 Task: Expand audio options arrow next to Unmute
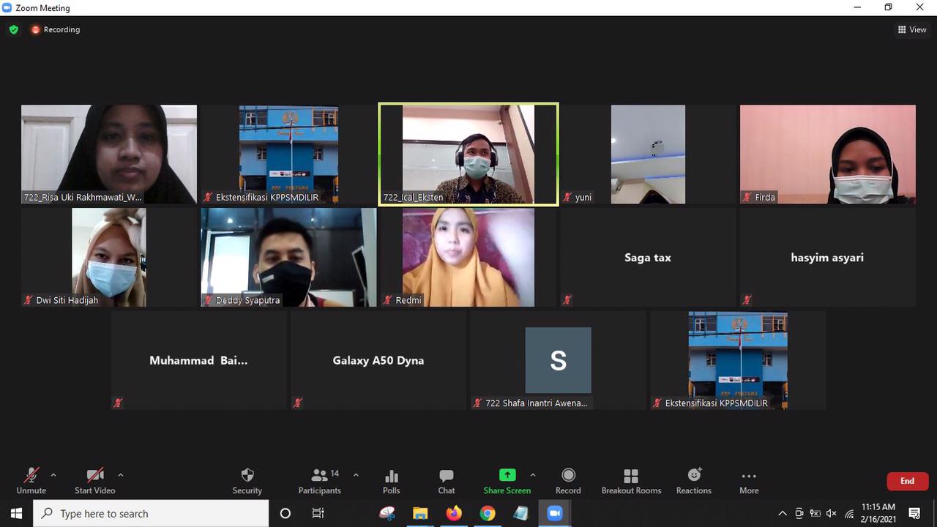(53, 475)
